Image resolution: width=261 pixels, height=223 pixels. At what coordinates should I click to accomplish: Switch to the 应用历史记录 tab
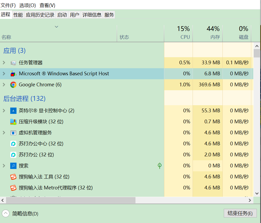pyautogui.click(x=40, y=15)
